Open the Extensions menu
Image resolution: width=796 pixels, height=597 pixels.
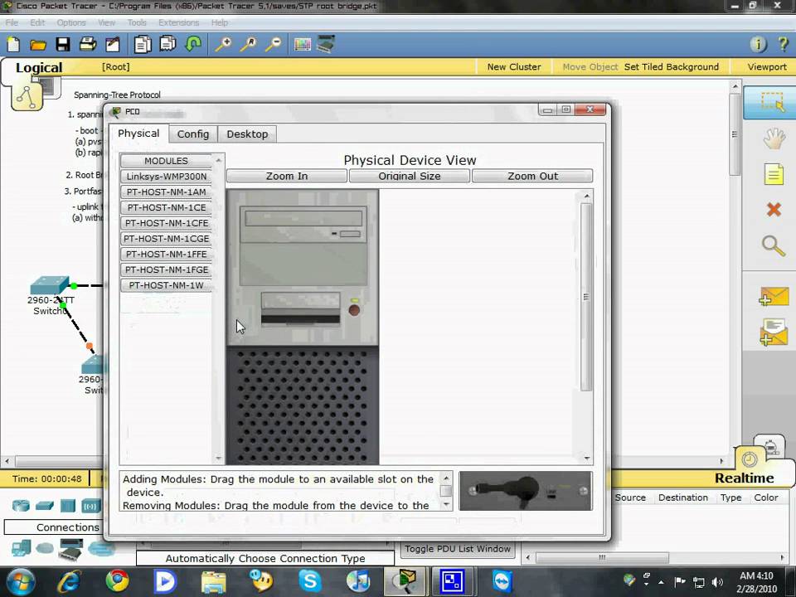[179, 23]
